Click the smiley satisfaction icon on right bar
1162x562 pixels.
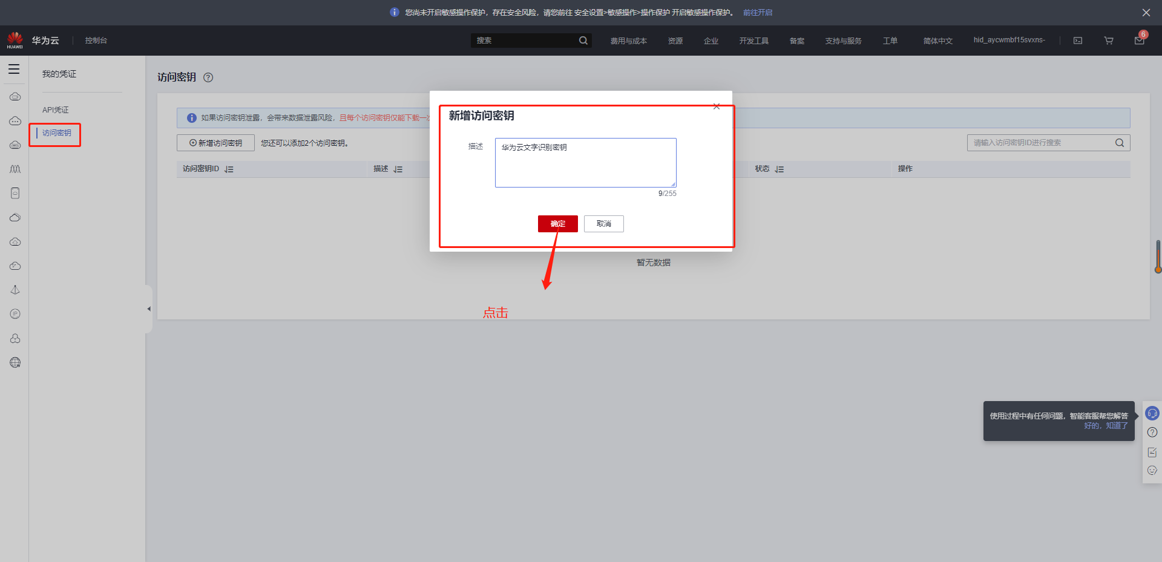1152,470
